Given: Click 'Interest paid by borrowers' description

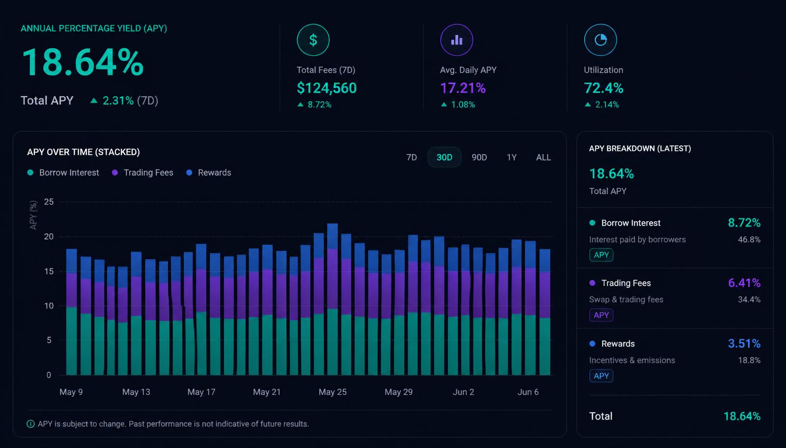Looking at the screenshot, I should coord(637,240).
